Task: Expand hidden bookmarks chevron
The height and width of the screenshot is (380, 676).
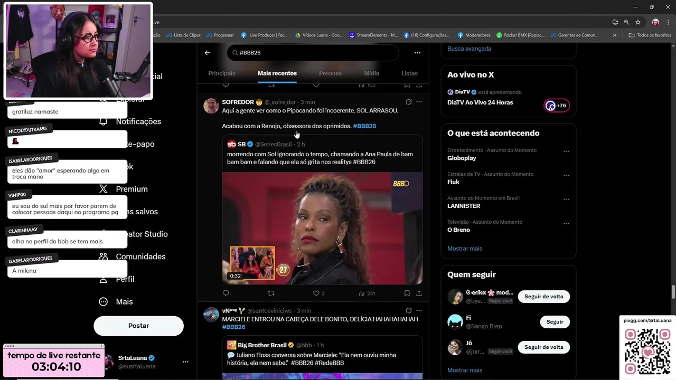Action: [614, 35]
